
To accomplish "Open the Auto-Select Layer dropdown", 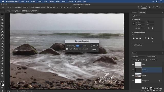I will point(26,7).
